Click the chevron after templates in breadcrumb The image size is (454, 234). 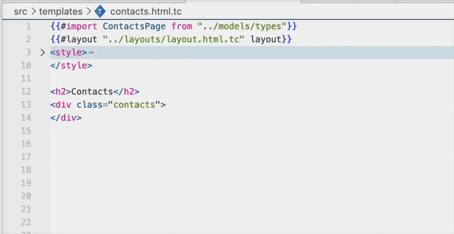coord(89,11)
